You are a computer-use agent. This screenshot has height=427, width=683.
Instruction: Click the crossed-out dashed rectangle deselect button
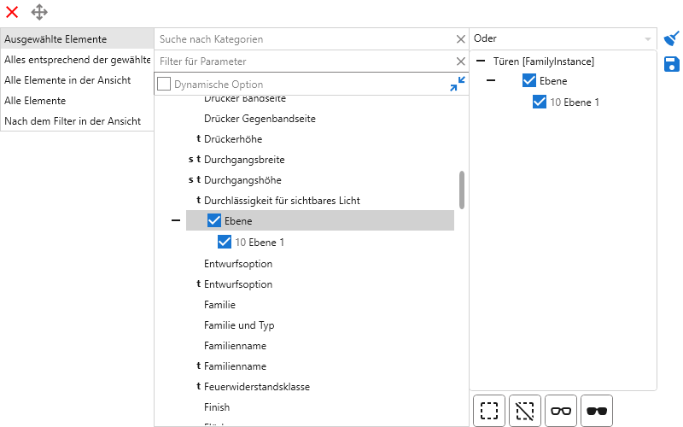pos(525,411)
